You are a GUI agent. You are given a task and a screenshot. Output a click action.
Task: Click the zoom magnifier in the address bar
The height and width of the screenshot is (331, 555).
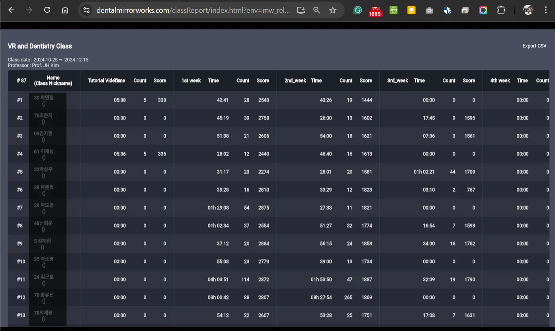pyautogui.click(x=317, y=10)
